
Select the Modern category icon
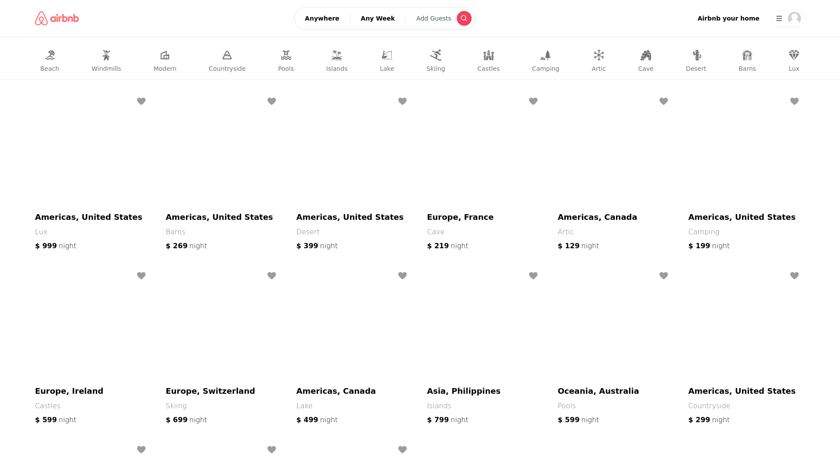pos(165,55)
